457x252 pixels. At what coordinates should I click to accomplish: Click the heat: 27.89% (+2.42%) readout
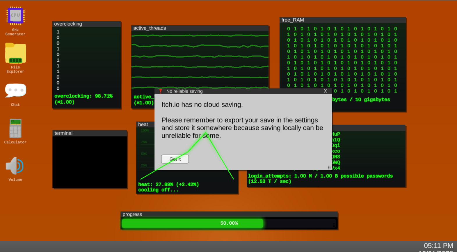pyautogui.click(x=168, y=184)
